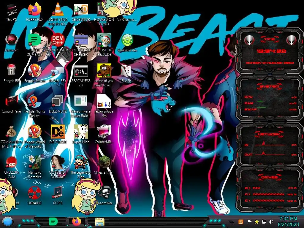Select the money bag COMMUNISTS HATE THIS icon
The image size is (304, 228).
coord(12,132)
